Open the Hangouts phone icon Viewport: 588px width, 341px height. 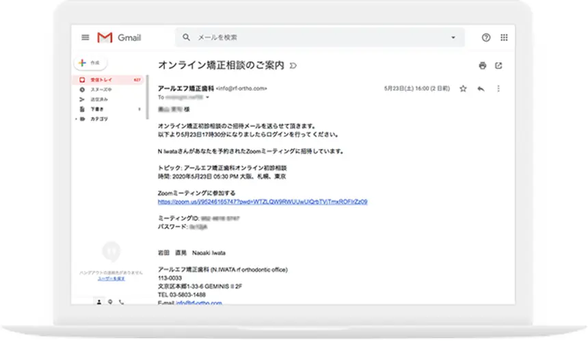[122, 301]
